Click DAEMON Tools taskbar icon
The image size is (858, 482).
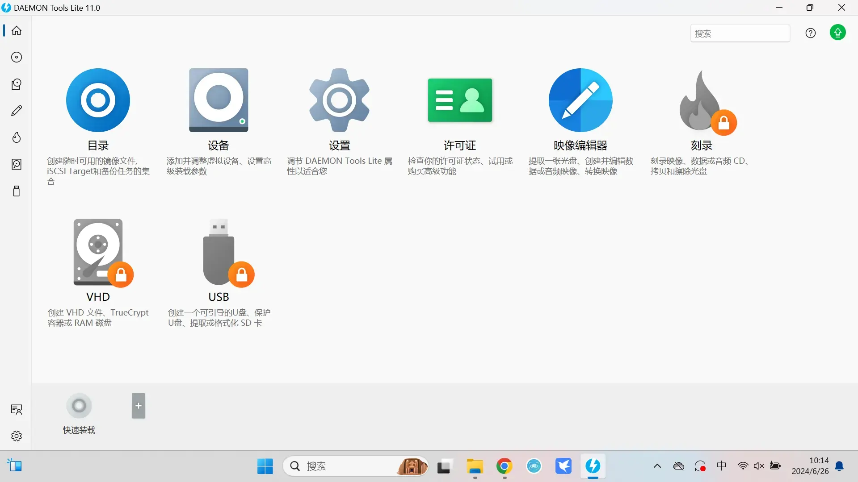tap(593, 466)
